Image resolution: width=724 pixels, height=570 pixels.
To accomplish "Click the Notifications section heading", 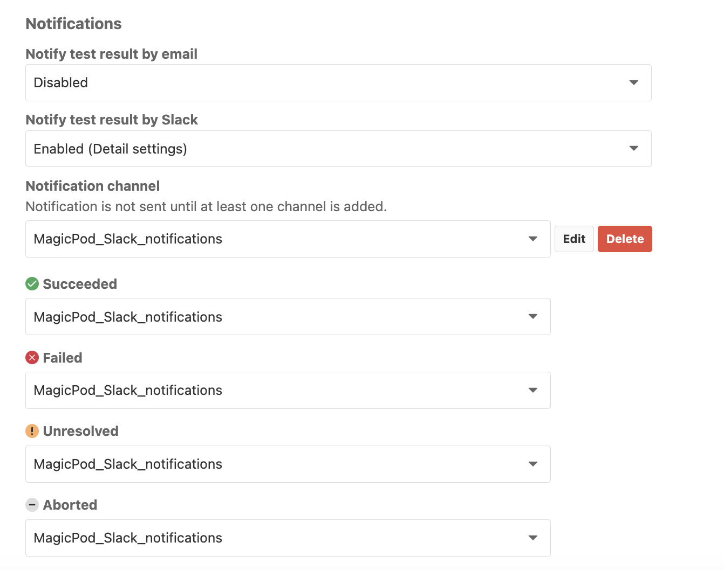I will click(x=74, y=24).
